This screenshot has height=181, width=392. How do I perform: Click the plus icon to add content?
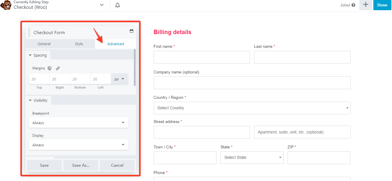tap(365, 5)
